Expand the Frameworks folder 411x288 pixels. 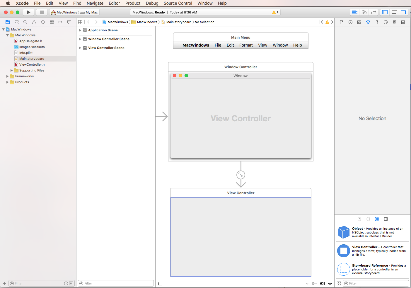pos(7,76)
